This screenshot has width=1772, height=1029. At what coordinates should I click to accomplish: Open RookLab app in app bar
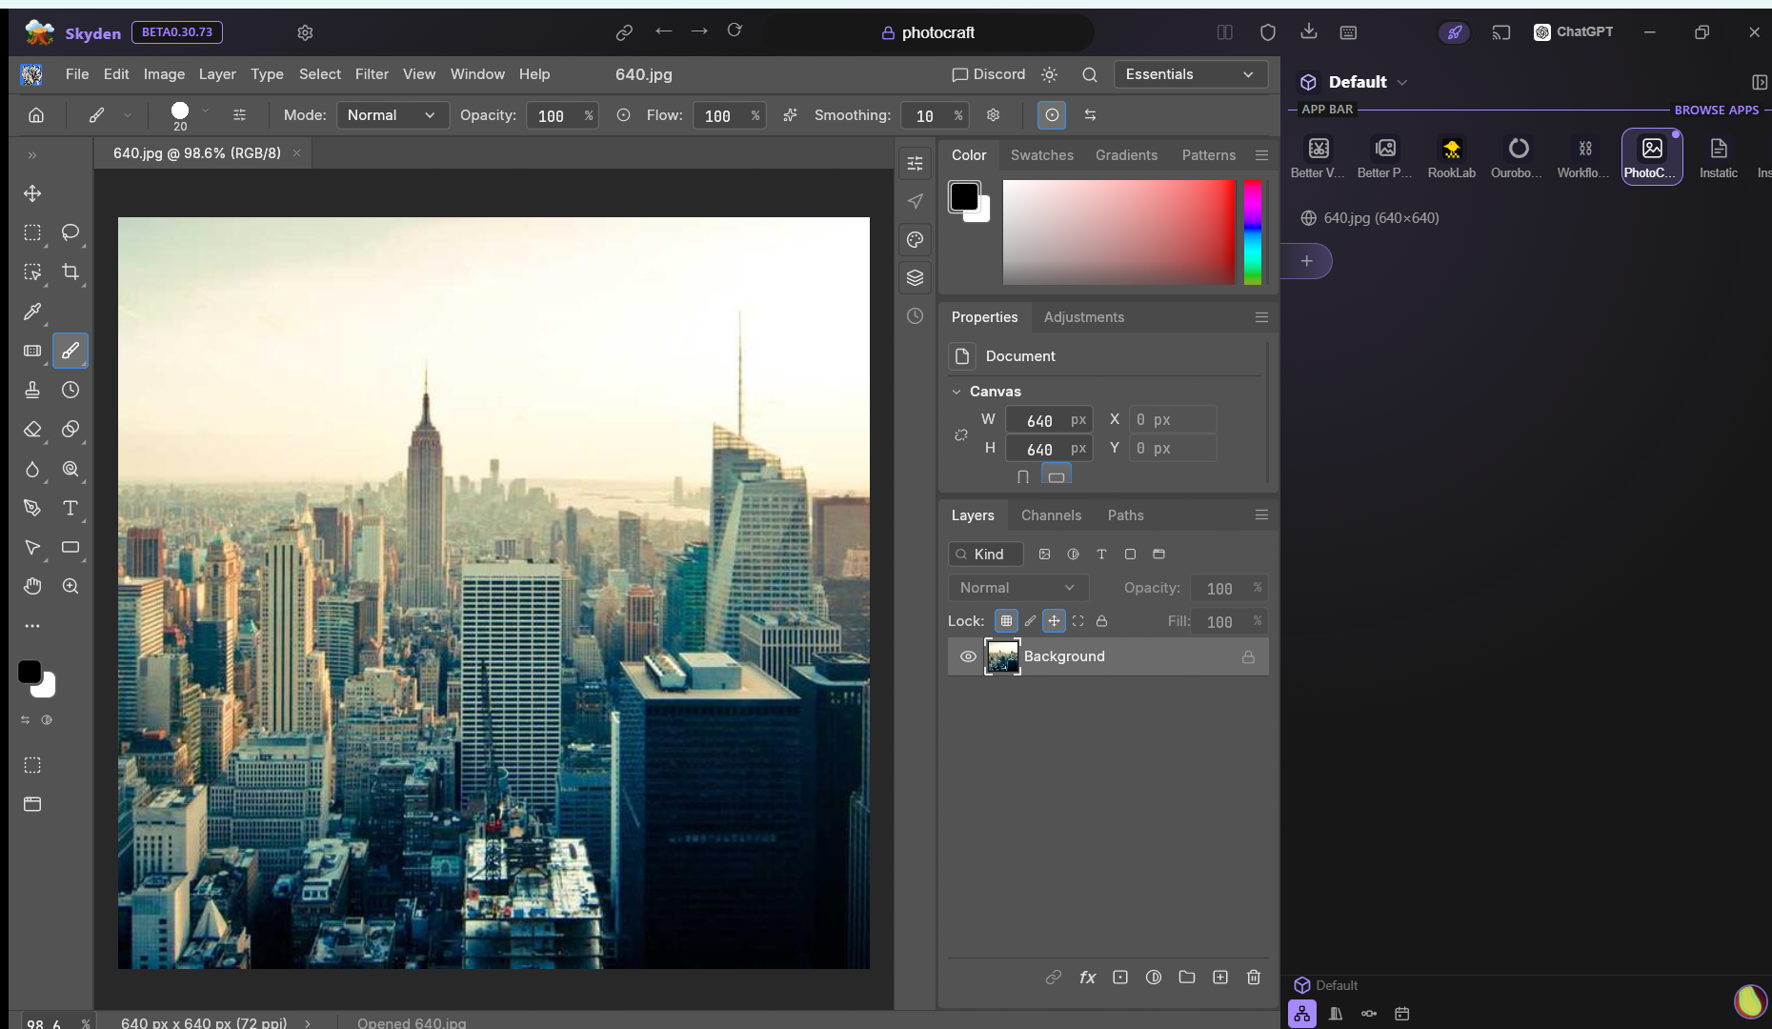[1452, 157]
